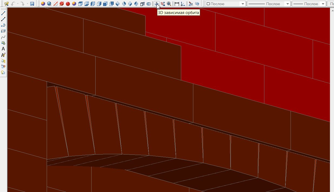This screenshot has width=334, height=192.
Task: Open the color 'Послою' dropdown
Action: pyautogui.click(x=242, y=4)
